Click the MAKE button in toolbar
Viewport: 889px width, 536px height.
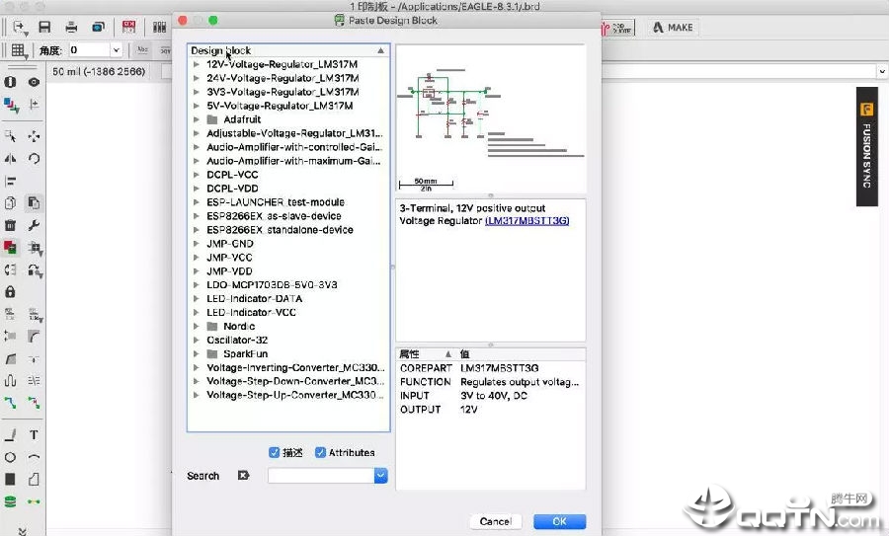click(673, 28)
